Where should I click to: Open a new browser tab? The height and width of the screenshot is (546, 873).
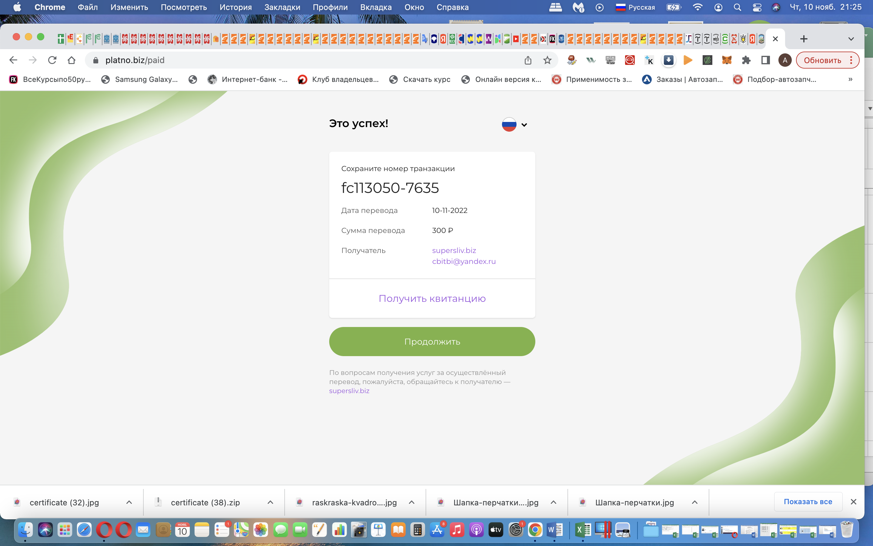pyautogui.click(x=804, y=39)
